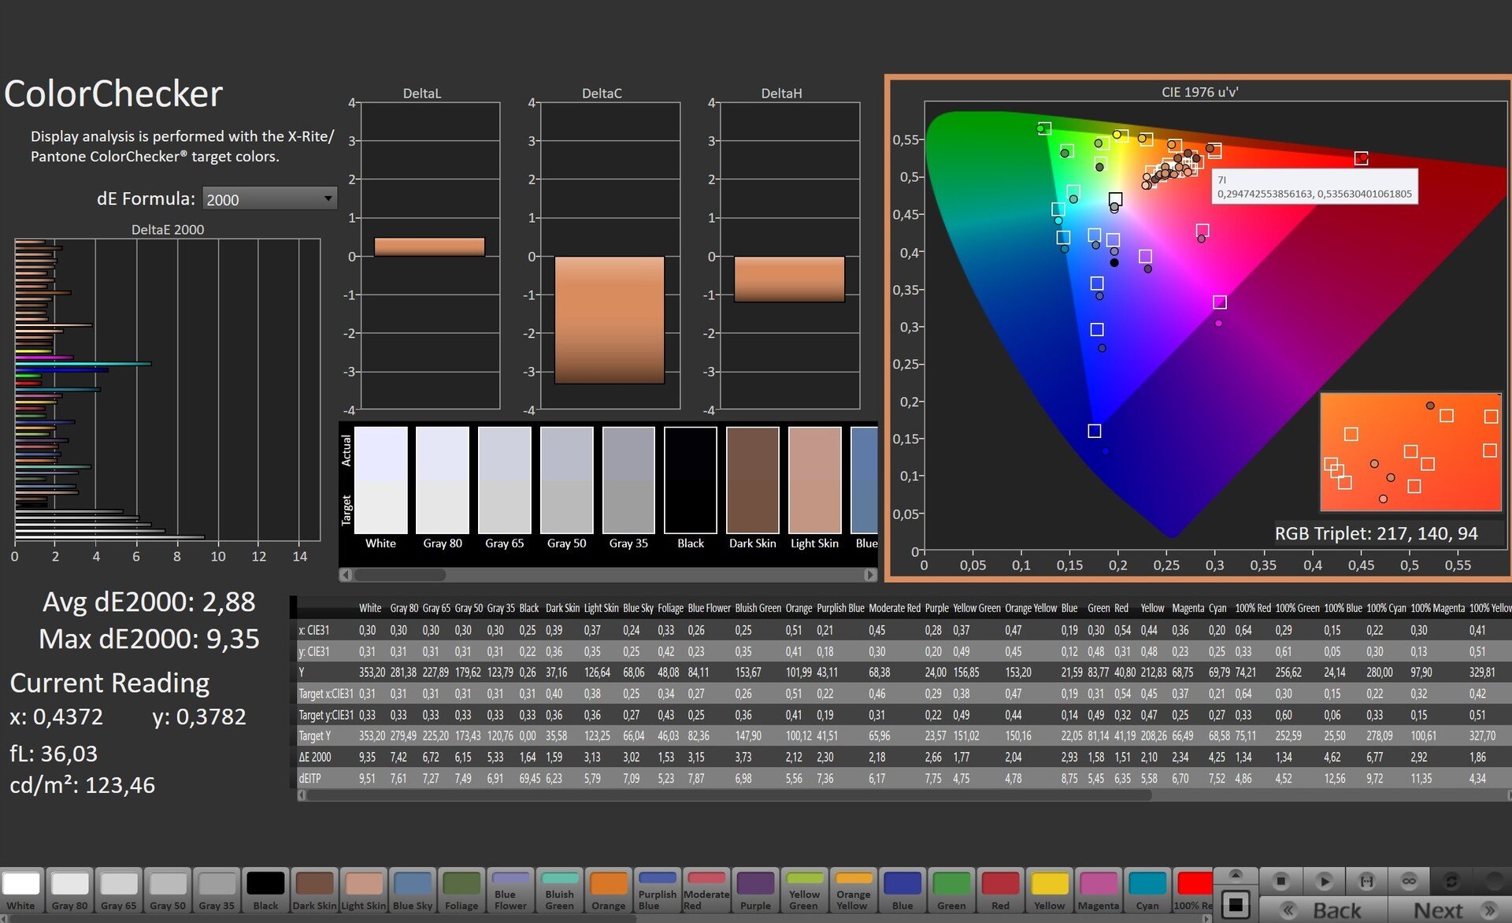Select the Orange Yellow bottom swatch
The width and height of the screenshot is (1512, 923).
click(x=853, y=890)
